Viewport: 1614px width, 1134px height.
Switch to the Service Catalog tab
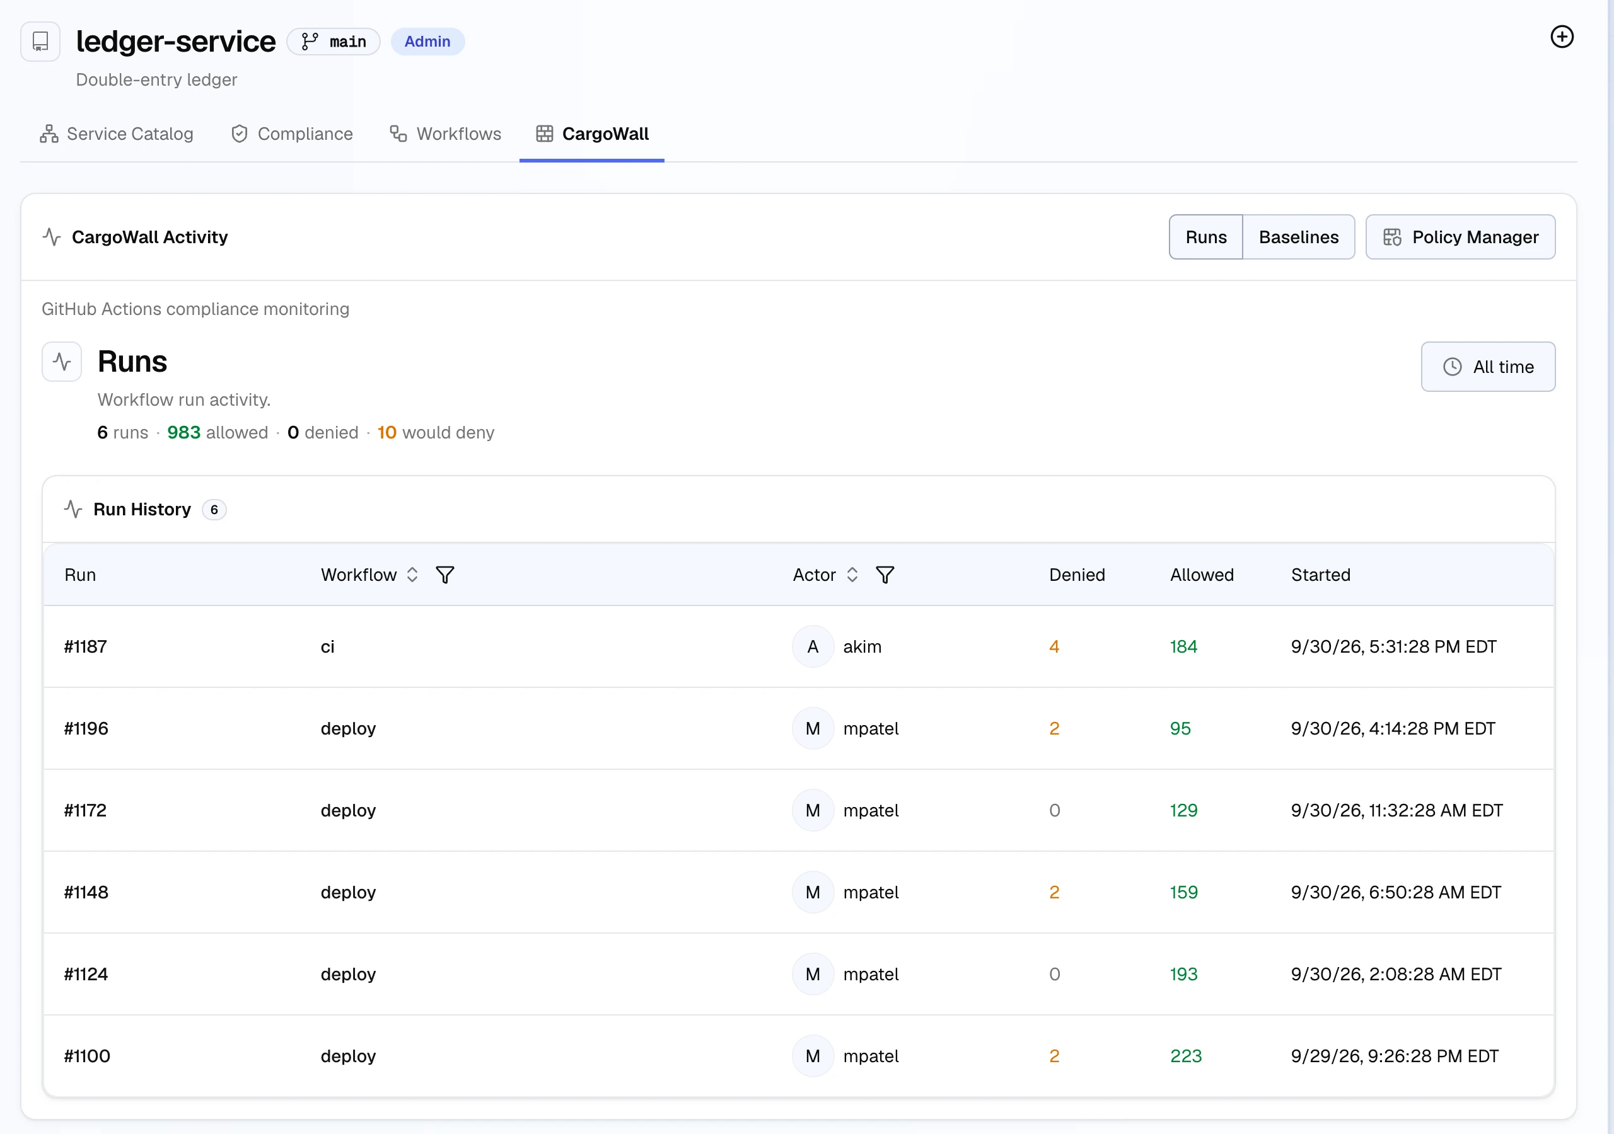click(117, 134)
